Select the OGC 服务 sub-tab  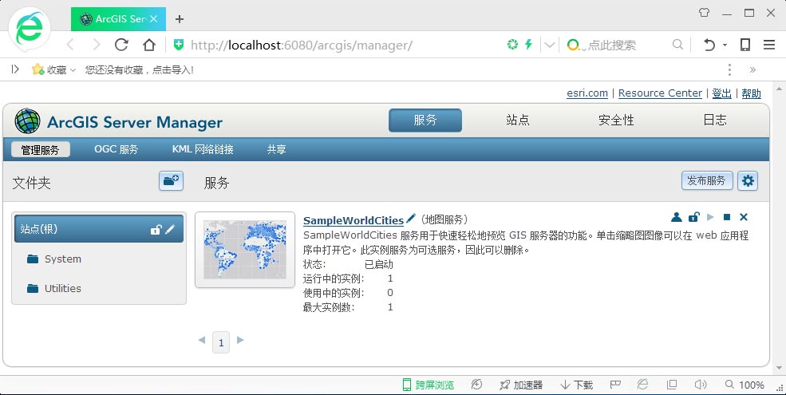click(116, 149)
